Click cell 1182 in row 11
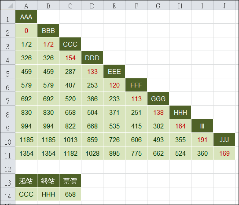Screen dimensions: 239x205 (x=70, y=153)
